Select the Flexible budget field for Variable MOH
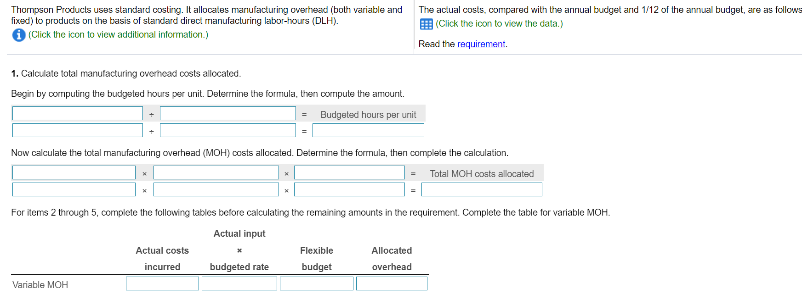The image size is (802, 300). pos(316,283)
